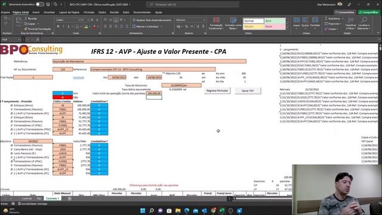Viewport: 382px width, 215px height.
Task: Click the Redo arrow icon
Action: pos(5,24)
